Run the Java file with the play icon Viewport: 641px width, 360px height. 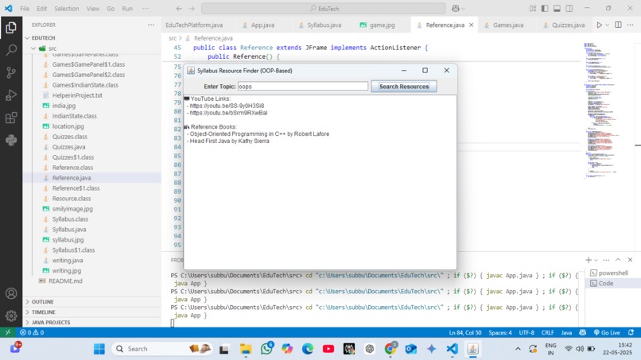(599, 25)
